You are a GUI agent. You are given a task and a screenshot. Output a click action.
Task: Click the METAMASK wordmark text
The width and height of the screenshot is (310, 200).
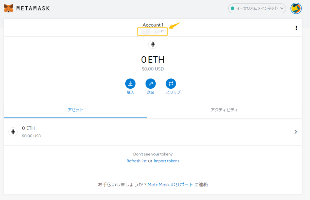point(33,8)
